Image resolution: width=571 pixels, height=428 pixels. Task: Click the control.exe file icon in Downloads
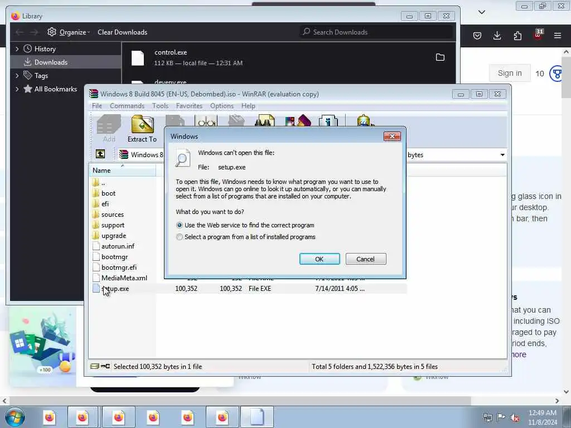pos(138,58)
